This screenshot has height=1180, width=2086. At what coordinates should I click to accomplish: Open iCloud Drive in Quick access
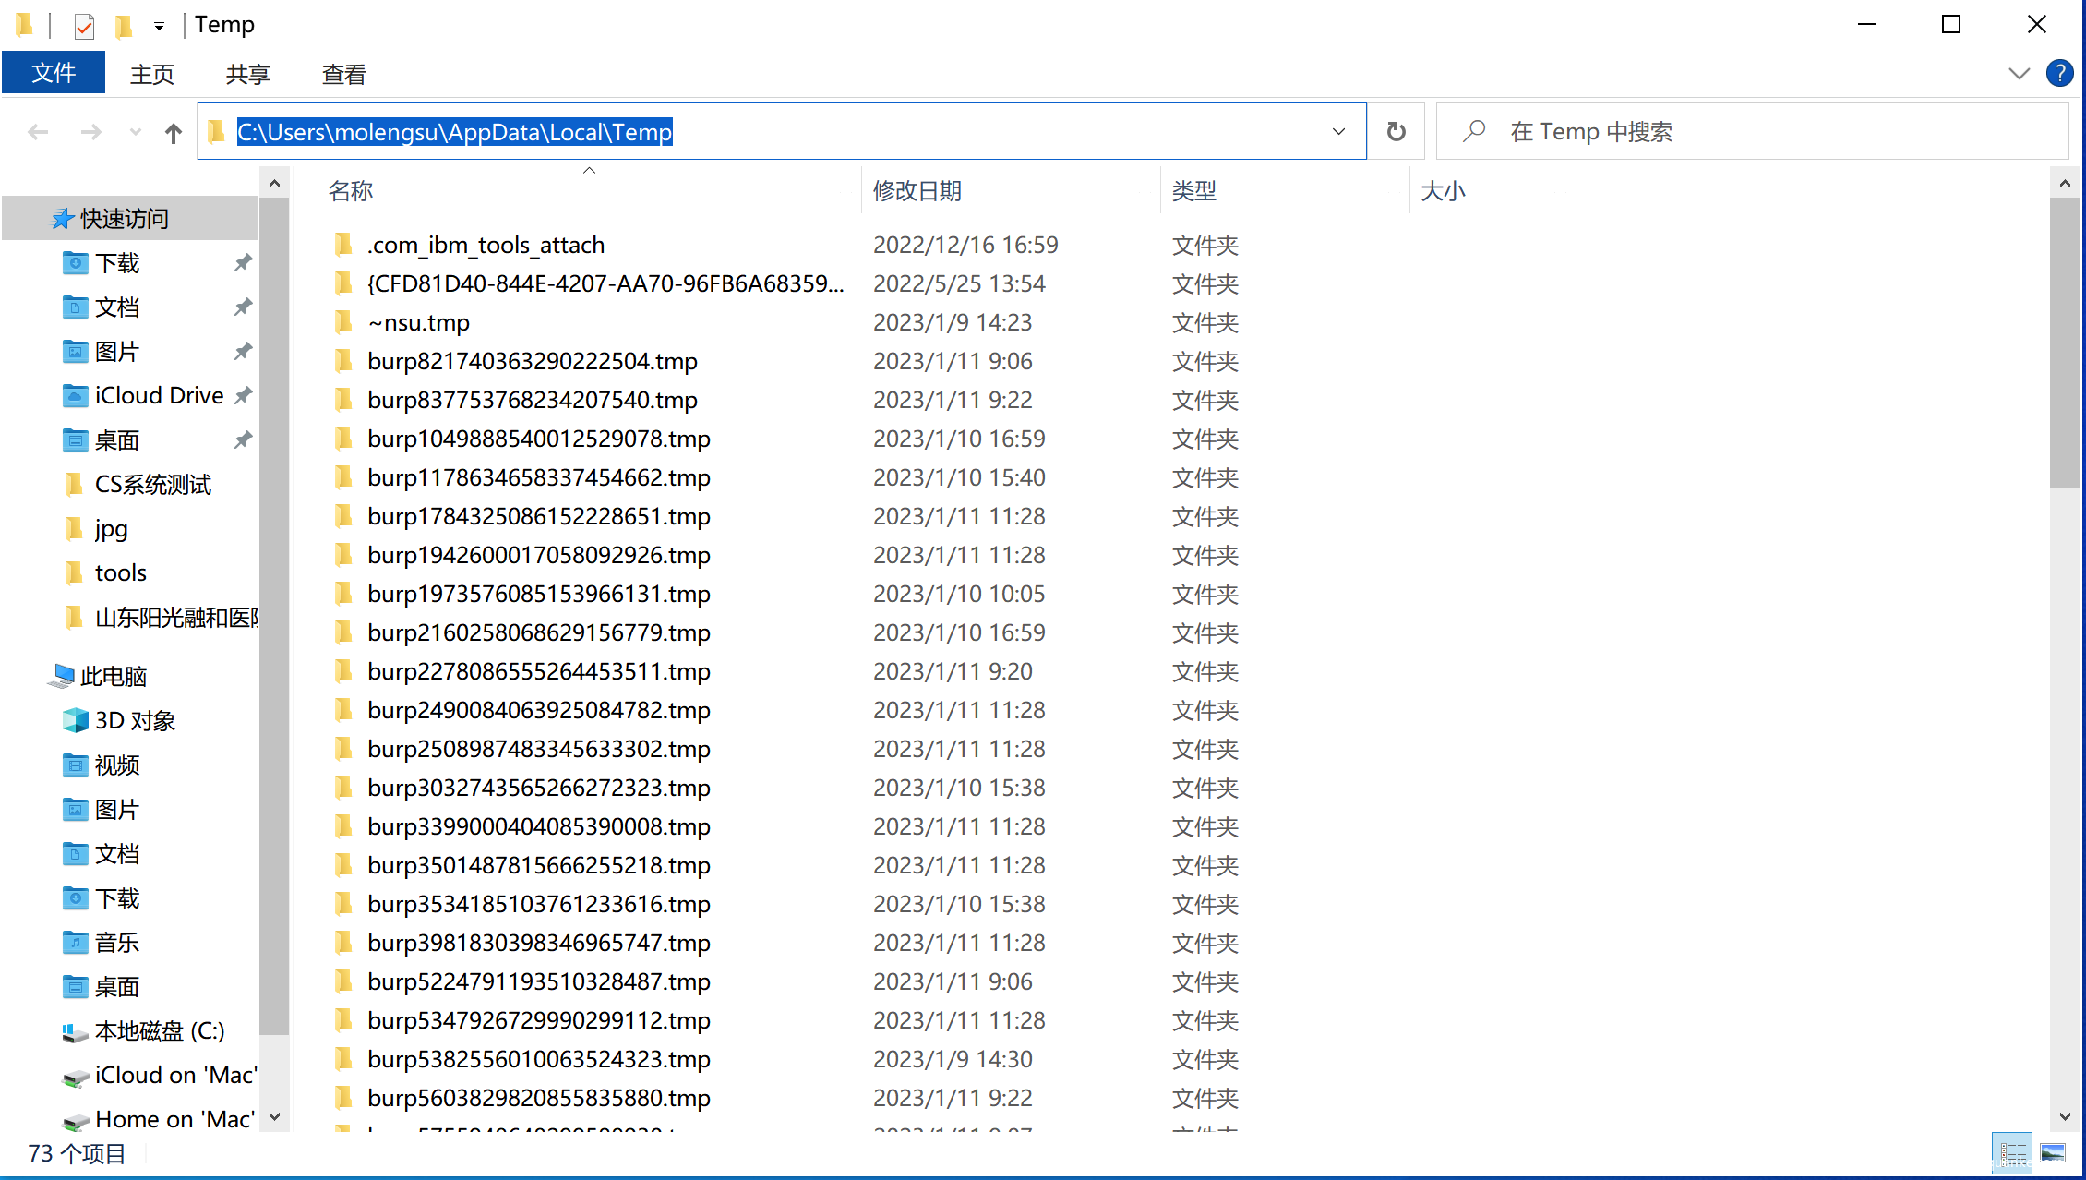(x=159, y=395)
